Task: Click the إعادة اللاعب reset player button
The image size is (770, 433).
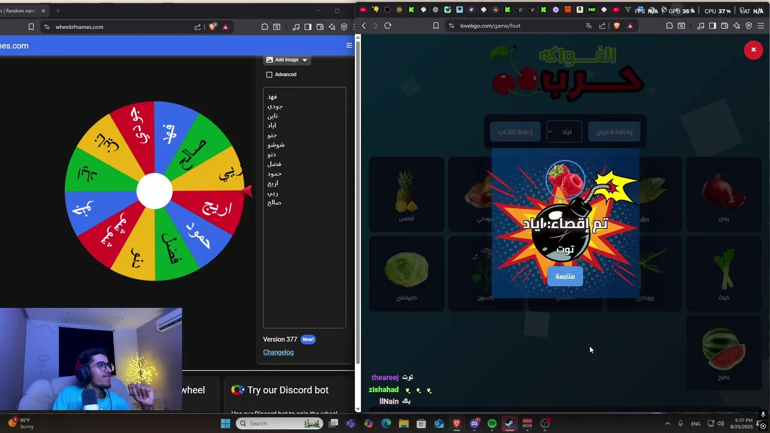Action: pos(515,132)
